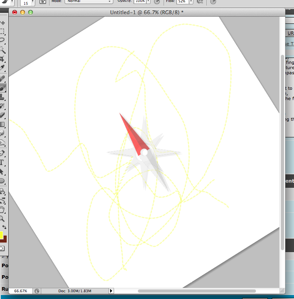
Task: Select the Zoom magnifier tool
Action: tap(2, 218)
